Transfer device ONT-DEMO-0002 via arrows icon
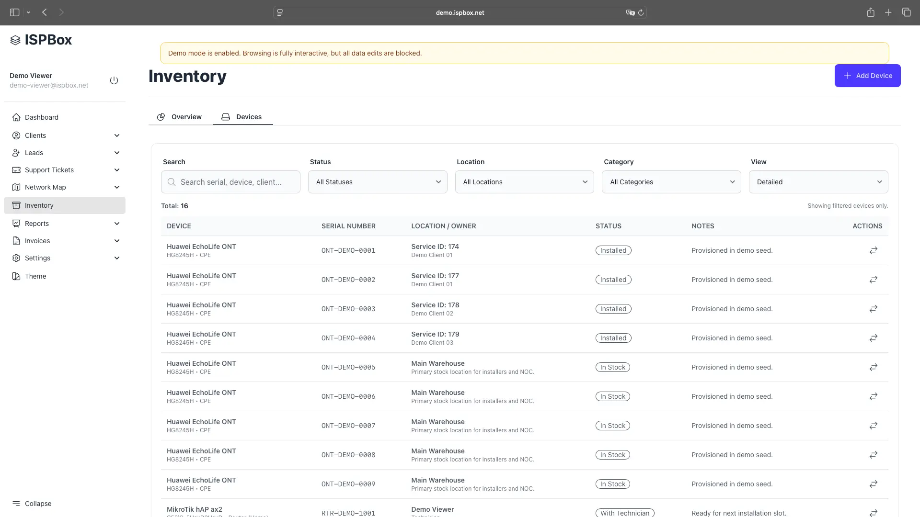Viewport: 920px width, 517px height. pyautogui.click(x=874, y=280)
